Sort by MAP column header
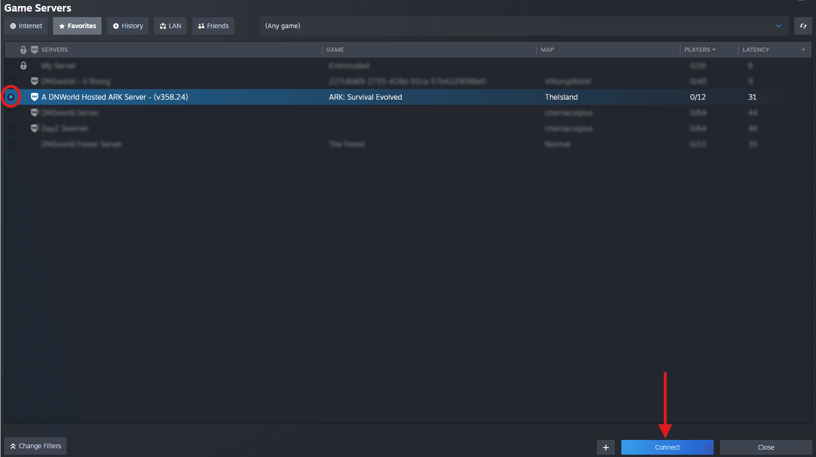This screenshot has width=816, height=457. click(547, 49)
